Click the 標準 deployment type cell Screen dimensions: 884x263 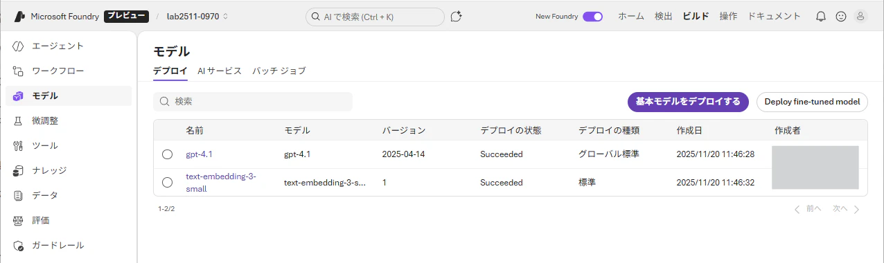click(x=587, y=183)
